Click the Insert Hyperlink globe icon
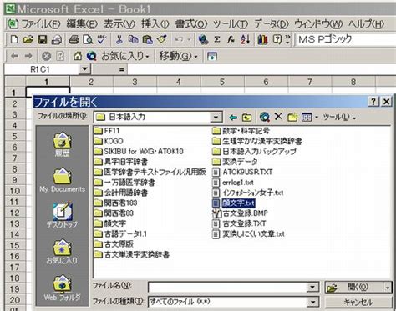396x311 pixels. click(203, 40)
